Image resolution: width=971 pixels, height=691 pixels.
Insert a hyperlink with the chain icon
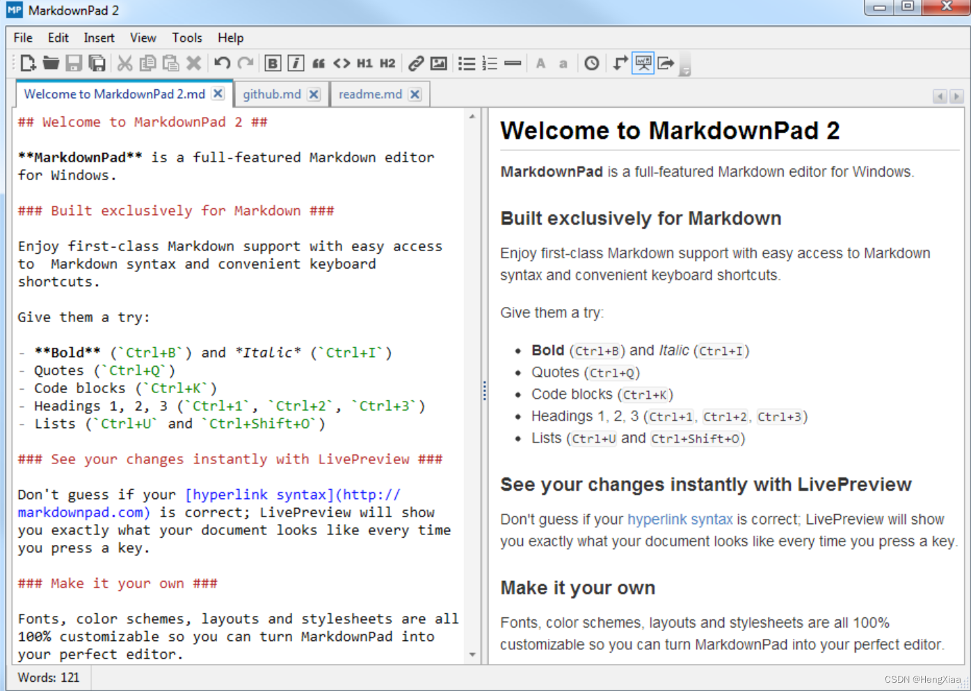click(416, 63)
